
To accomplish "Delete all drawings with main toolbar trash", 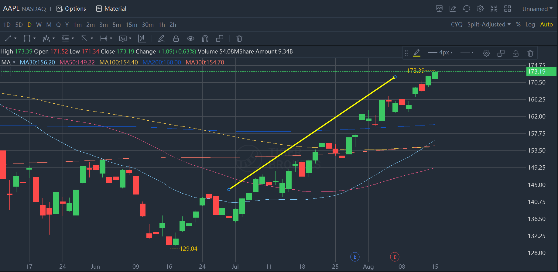I will (x=239, y=39).
